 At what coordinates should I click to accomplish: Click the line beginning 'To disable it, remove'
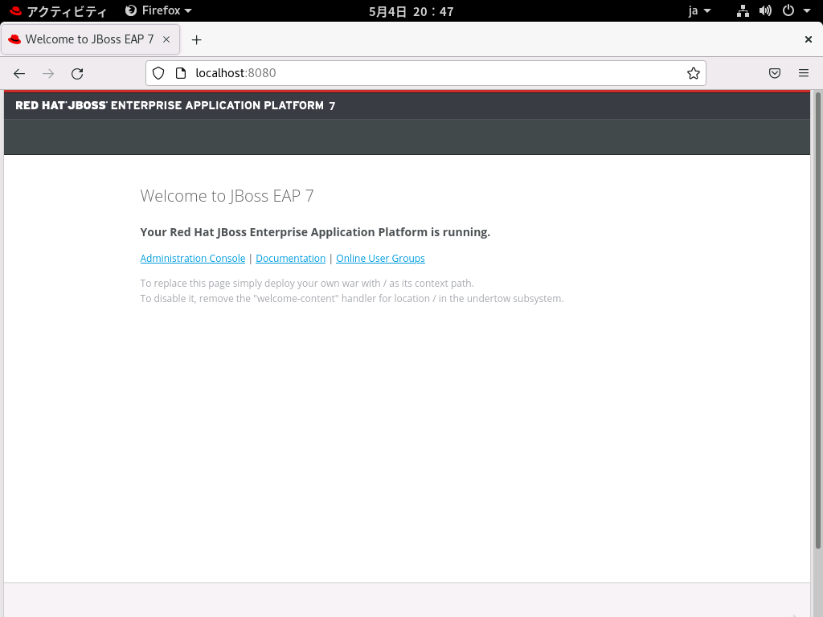click(x=352, y=299)
